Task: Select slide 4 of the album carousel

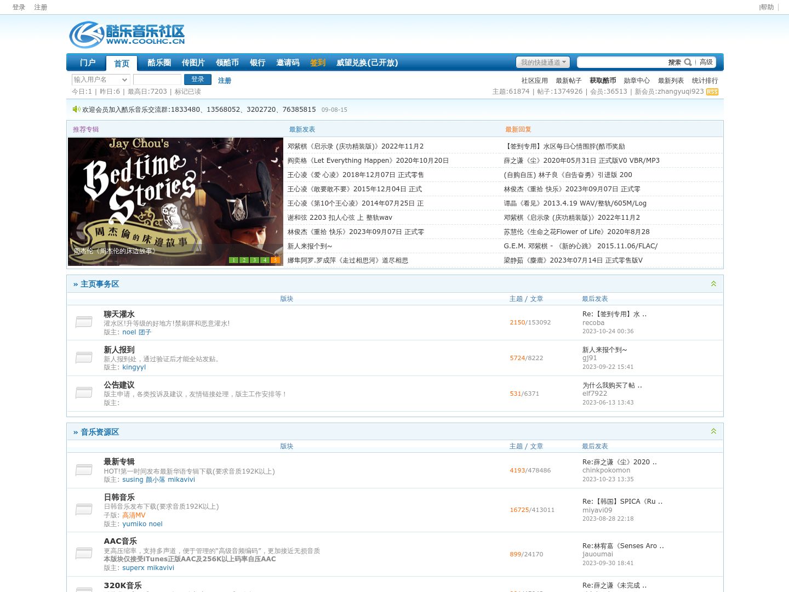Action: pos(265,260)
